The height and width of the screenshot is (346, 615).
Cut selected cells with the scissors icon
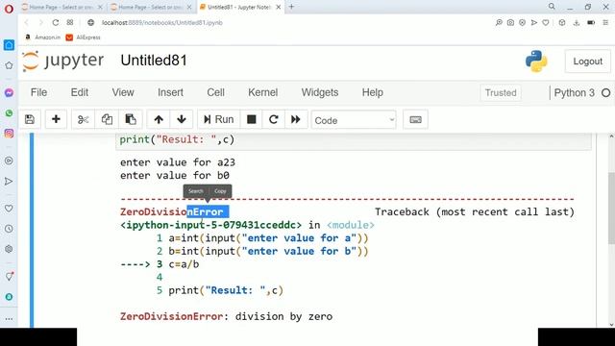point(83,119)
